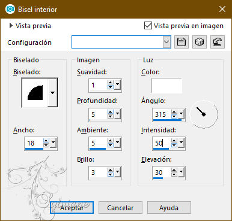Screen dimensions: 232x221
Task: Click the reset to default arrow icon
Action: pyautogui.click(x=218, y=42)
